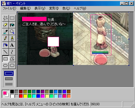The height and width of the screenshot is (108, 135).
Task: Activate the Pick Color eyedropper tool
Action: pyautogui.click(x=5, y=32)
